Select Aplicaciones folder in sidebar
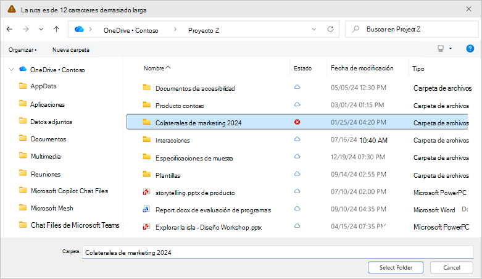The image size is (482, 279). [x=48, y=104]
